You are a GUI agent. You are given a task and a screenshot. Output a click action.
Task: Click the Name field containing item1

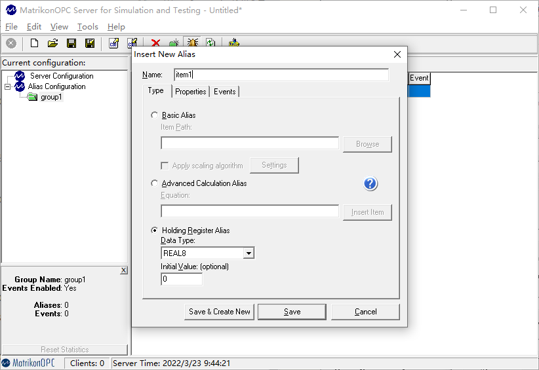coord(281,75)
